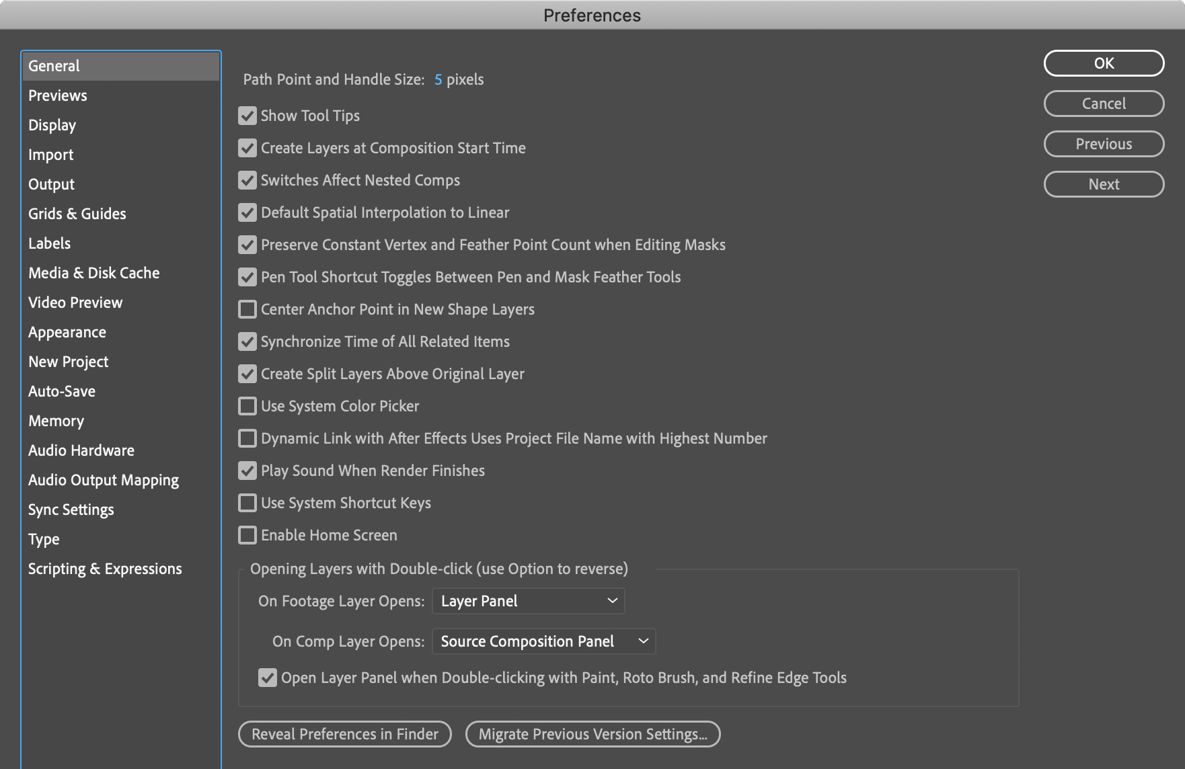The width and height of the screenshot is (1185, 769).
Task: Open the Auto-Save preferences section
Action: point(62,391)
